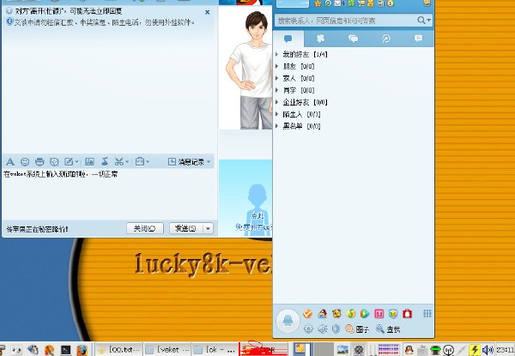
Task: Open the 消息记录 message history button
Action: [186, 162]
